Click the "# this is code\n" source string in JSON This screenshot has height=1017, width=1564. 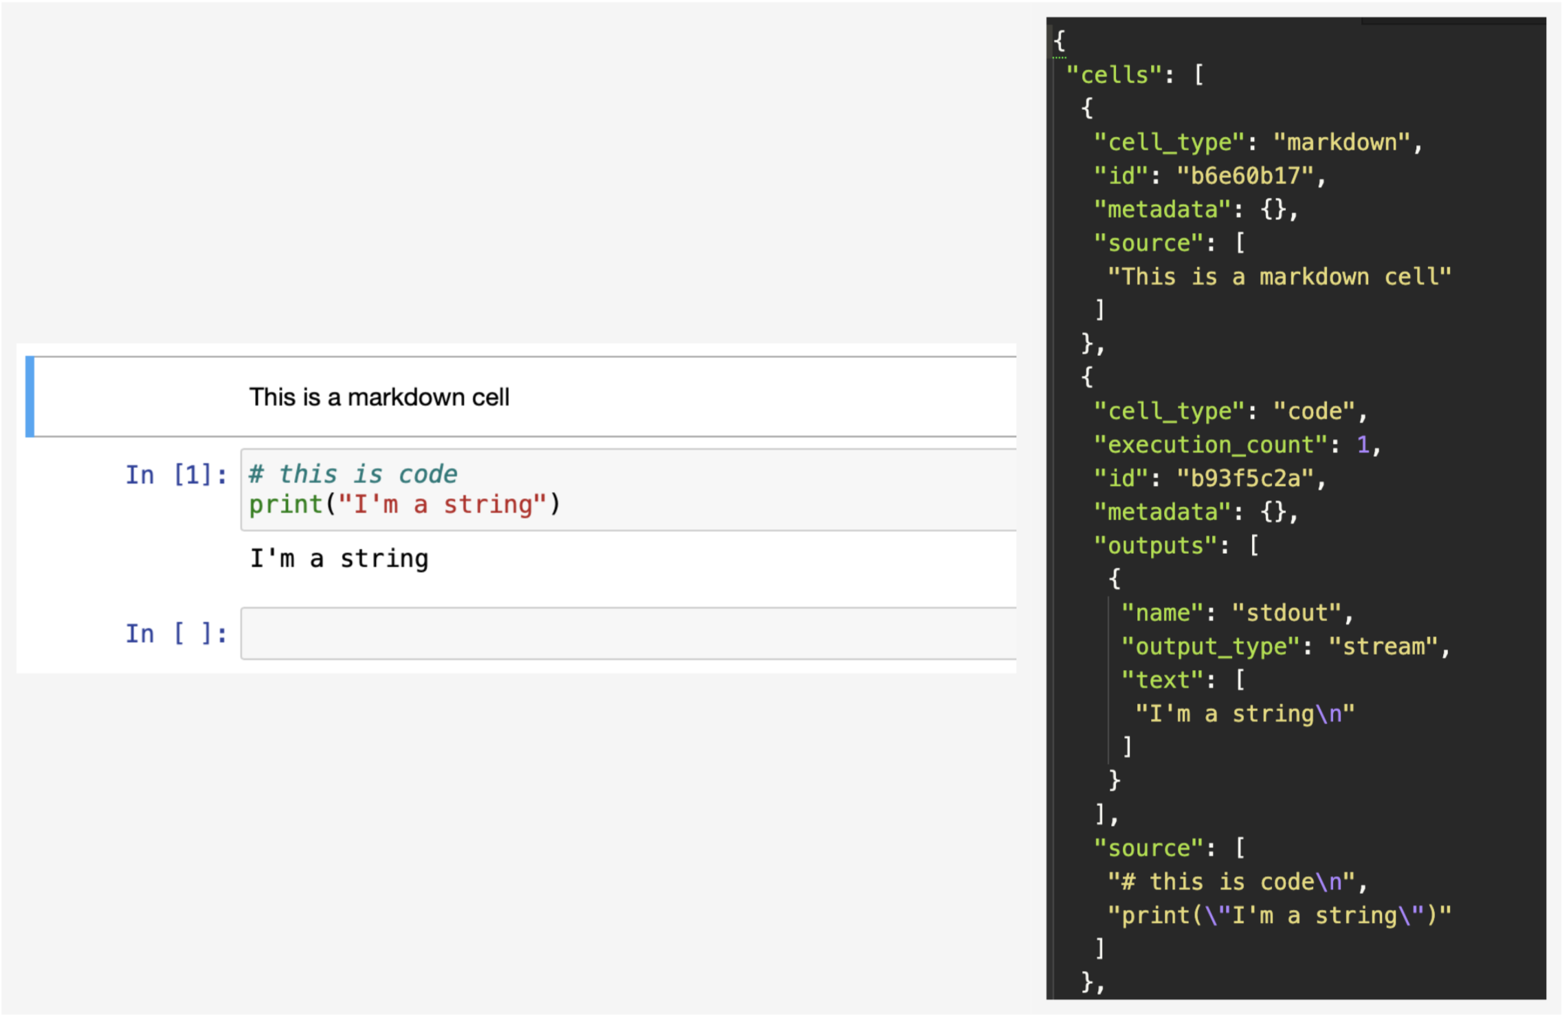point(1231,882)
